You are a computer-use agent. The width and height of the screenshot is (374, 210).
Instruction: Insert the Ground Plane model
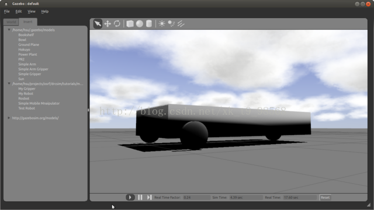coord(29,45)
